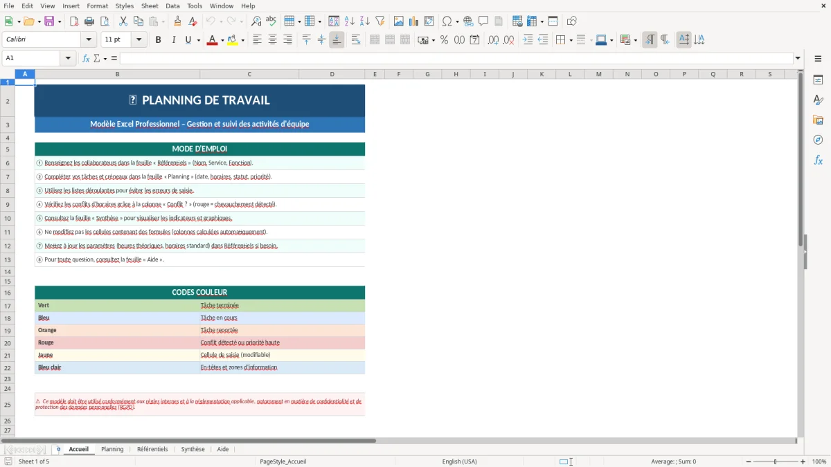Expand the formula bar
Viewport: 831px width, 467px height.
(798, 58)
